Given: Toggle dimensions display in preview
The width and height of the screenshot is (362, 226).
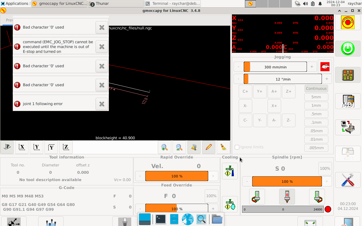Looking at the screenshot, I should coord(194,147).
